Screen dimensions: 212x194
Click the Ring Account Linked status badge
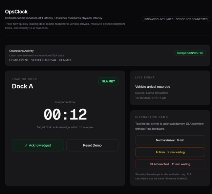tap(176, 19)
